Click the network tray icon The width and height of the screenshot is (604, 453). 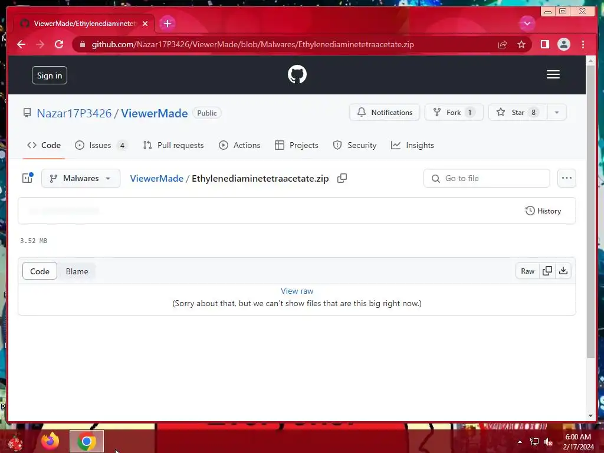click(x=534, y=442)
